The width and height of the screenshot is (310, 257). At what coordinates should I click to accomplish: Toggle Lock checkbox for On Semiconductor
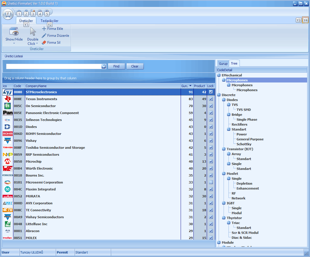(x=211, y=106)
